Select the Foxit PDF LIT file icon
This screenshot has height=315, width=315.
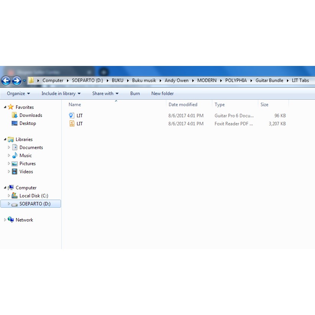click(72, 123)
